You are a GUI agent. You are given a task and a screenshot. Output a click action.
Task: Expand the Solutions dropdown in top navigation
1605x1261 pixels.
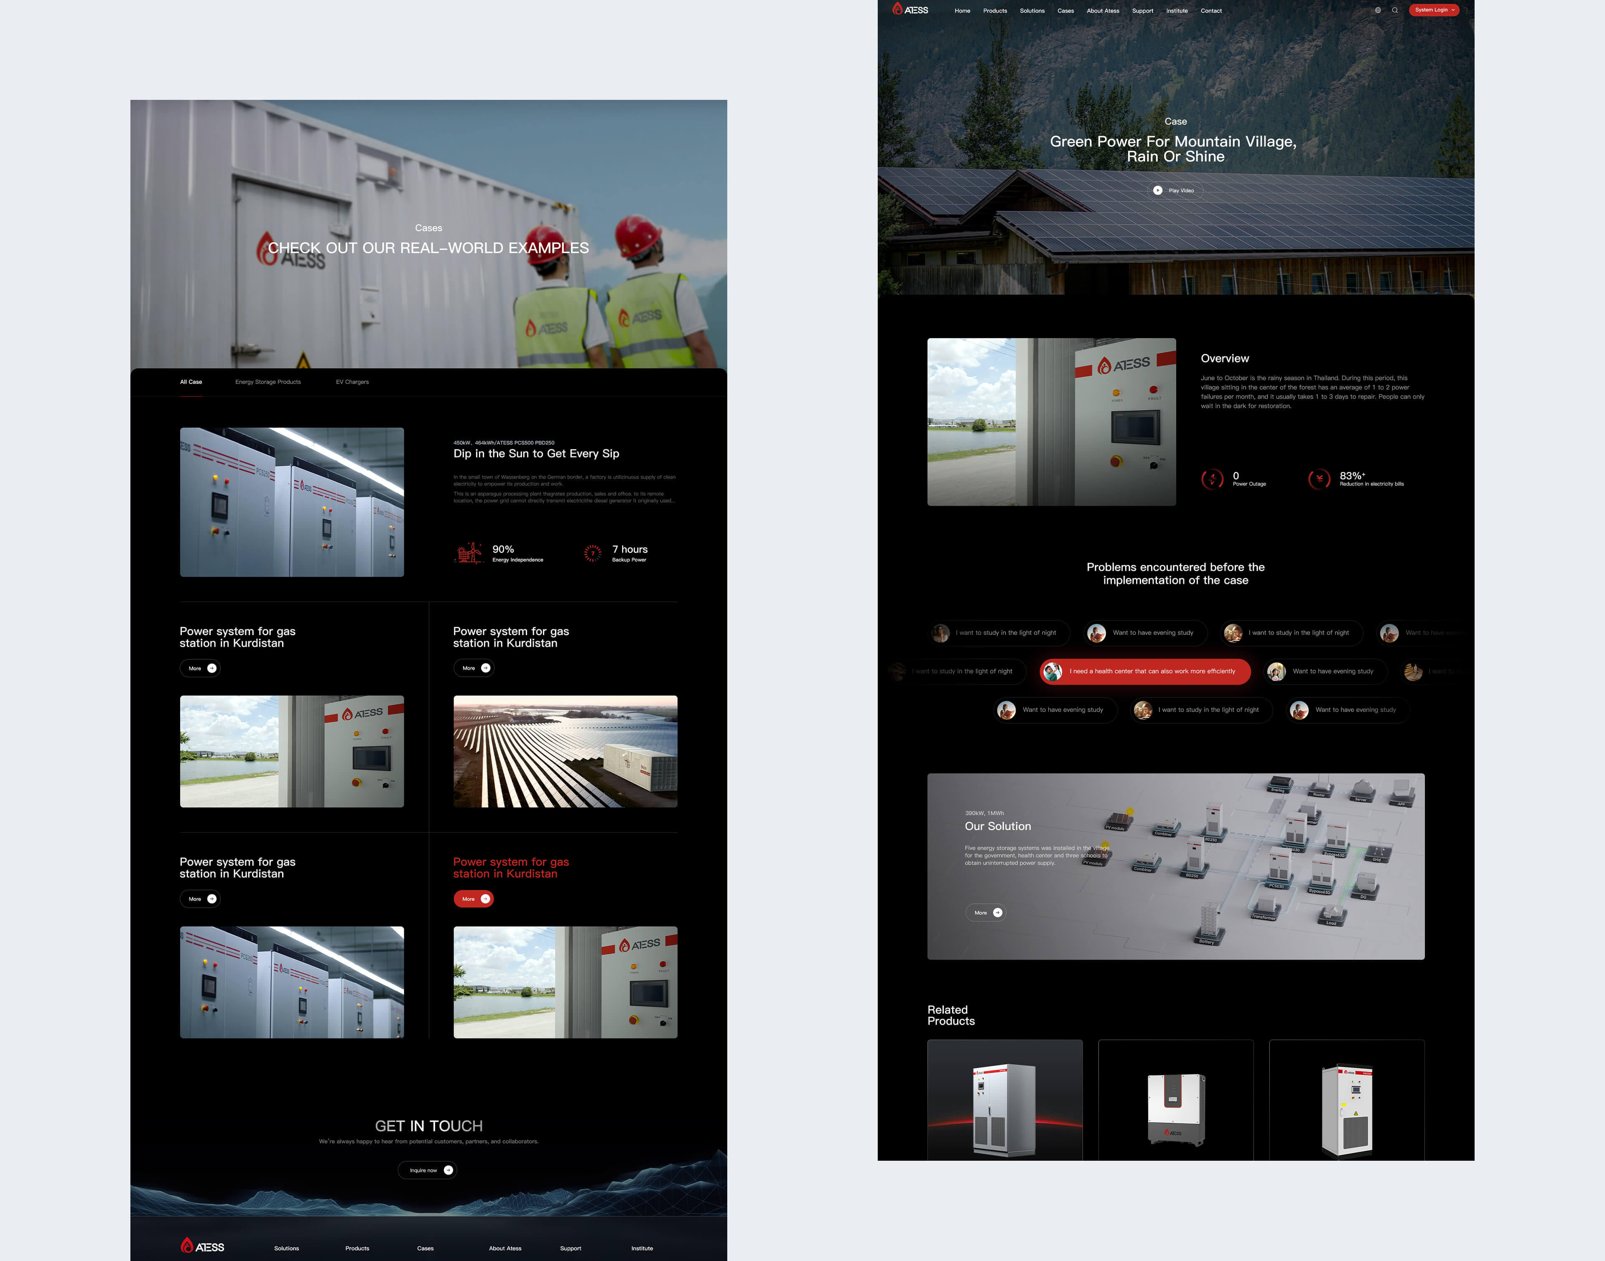(x=1033, y=10)
